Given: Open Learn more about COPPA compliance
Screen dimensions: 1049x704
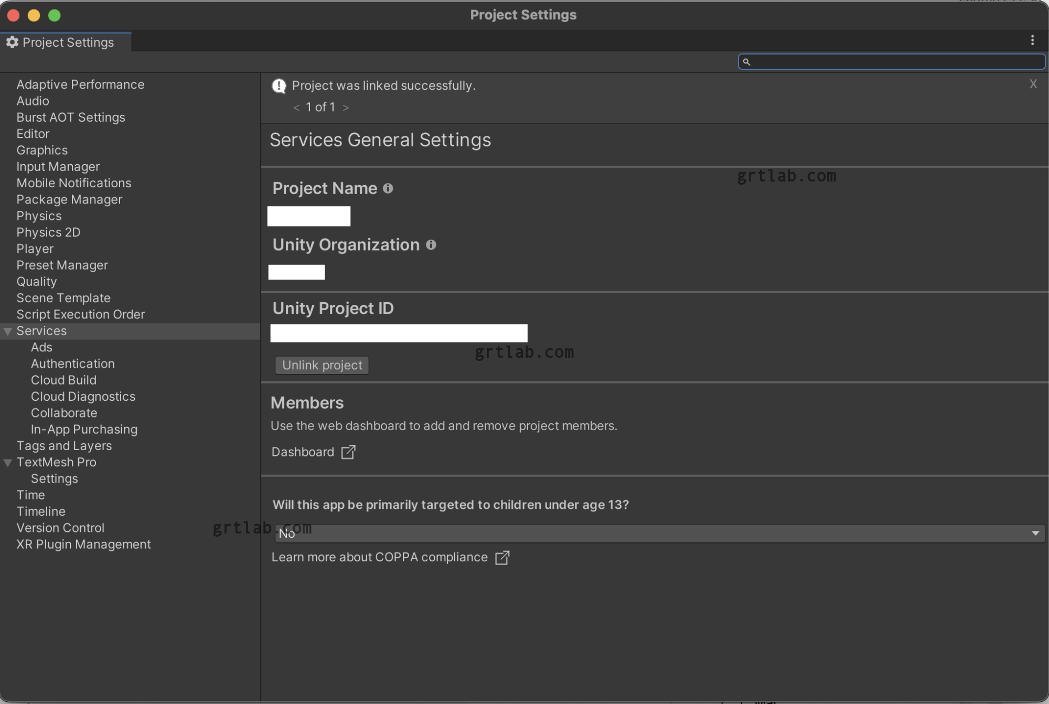Looking at the screenshot, I should coord(379,557).
